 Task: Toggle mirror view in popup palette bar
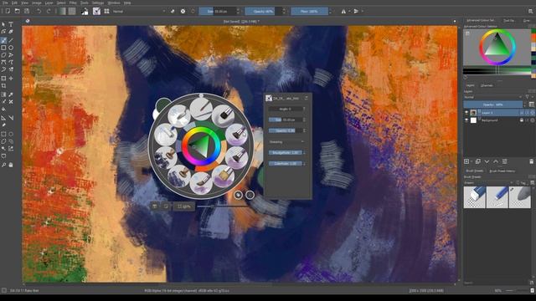coord(155,207)
